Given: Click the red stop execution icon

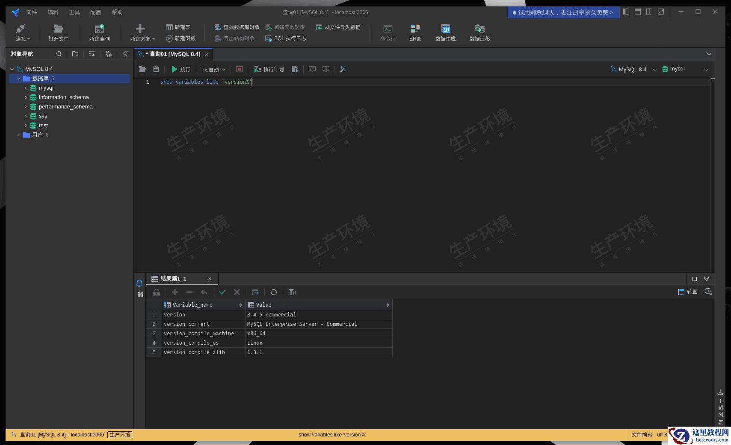Looking at the screenshot, I should coord(240,69).
